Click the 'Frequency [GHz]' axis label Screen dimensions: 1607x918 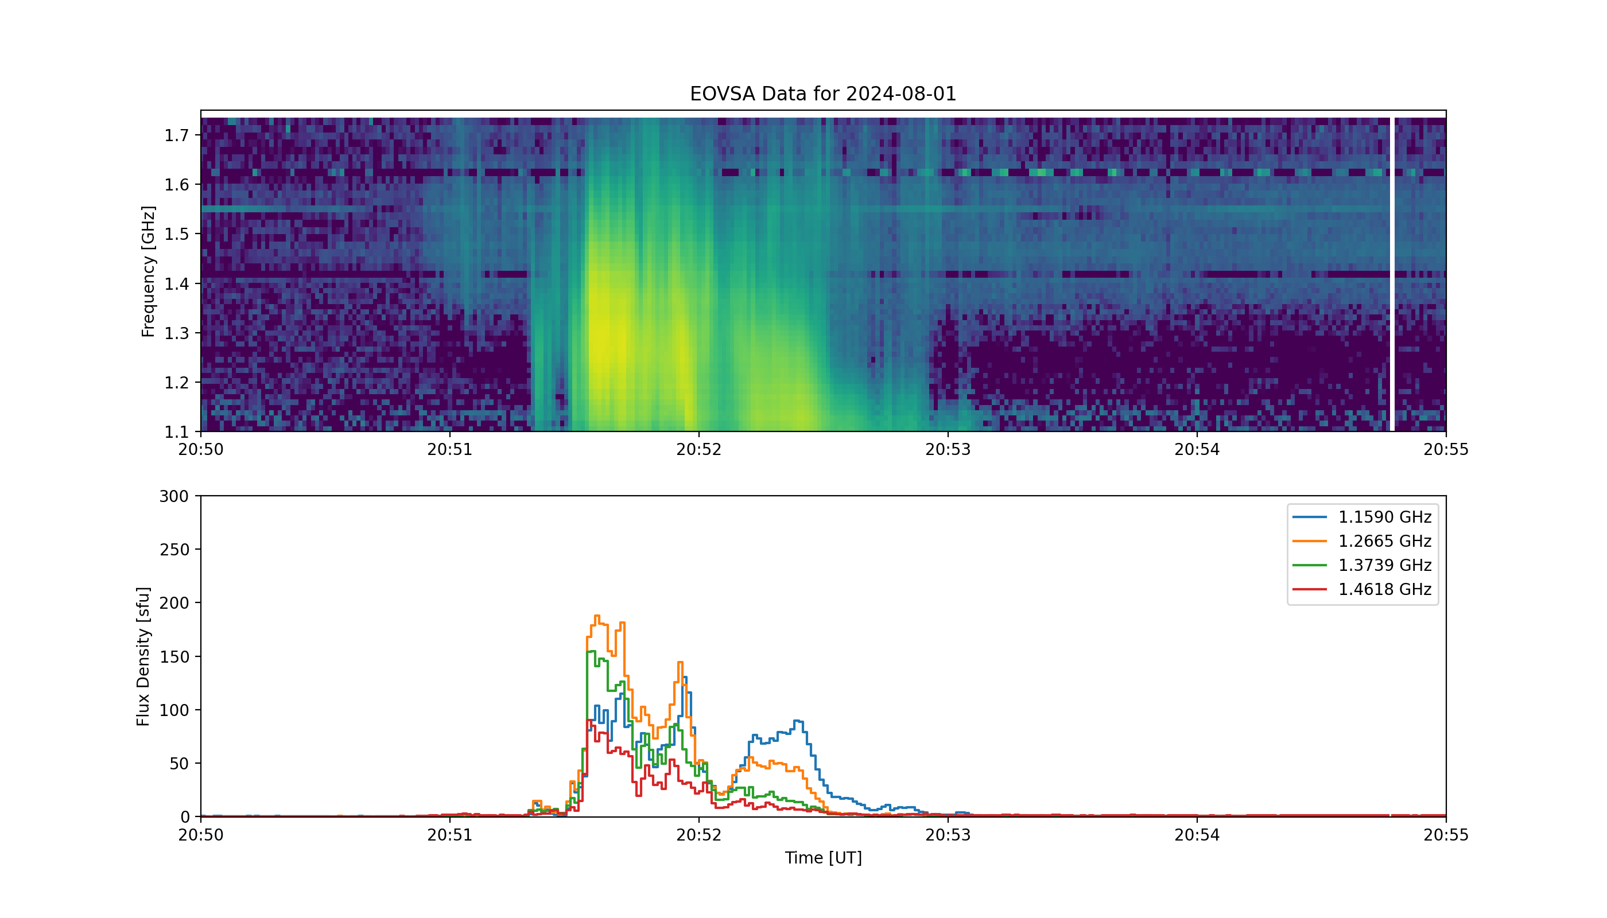(147, 271)
